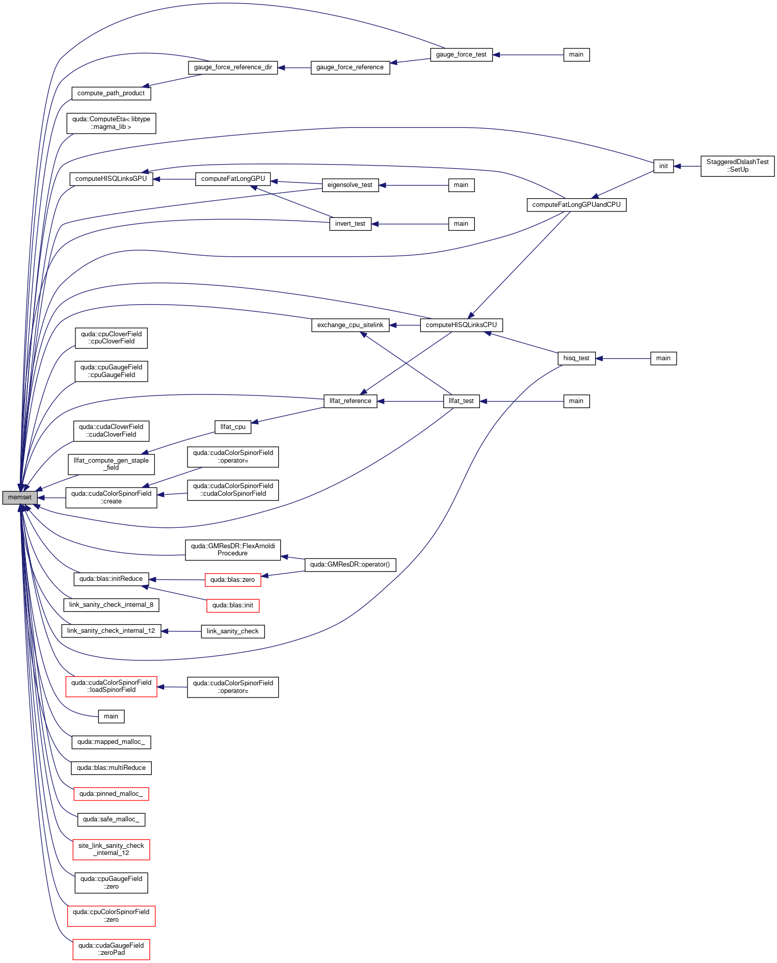The image size is (777, 963).
Task: Open the gauge_force_test node
Action: tap(462, 55)
